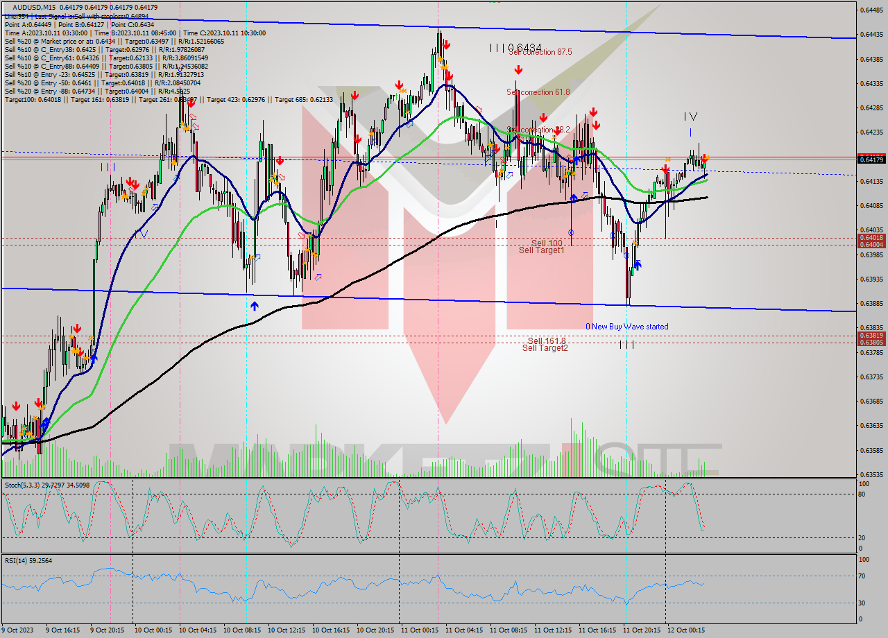Click the 0.64335 price axis label
This screenshot has width=888, height=638.
pos(871,83)
